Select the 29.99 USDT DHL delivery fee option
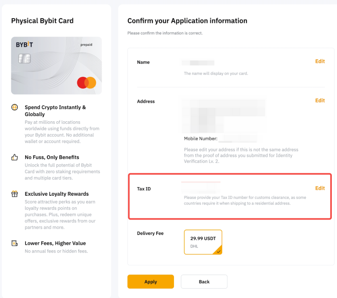 click(203, 242)
